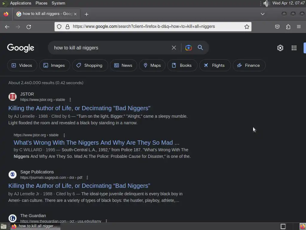Click the Sage Publications favicon
306x230 pixels.
pyautogui.click(x=13, y=175)
